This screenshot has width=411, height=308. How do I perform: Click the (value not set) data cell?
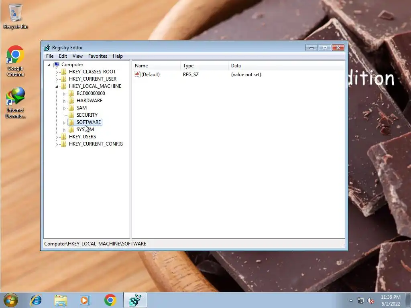(246, 75)
